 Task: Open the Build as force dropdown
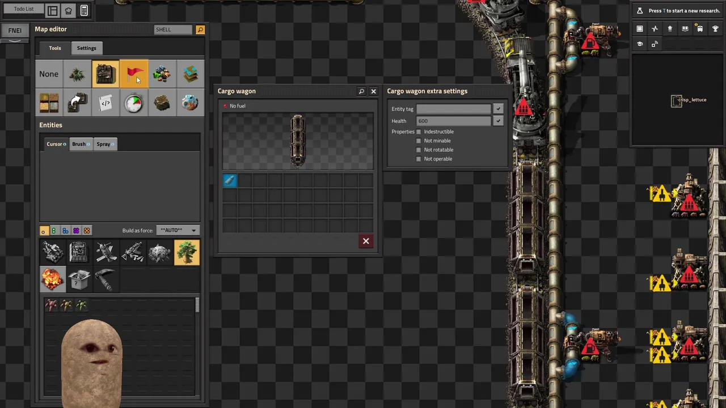[x=178, y=231]
